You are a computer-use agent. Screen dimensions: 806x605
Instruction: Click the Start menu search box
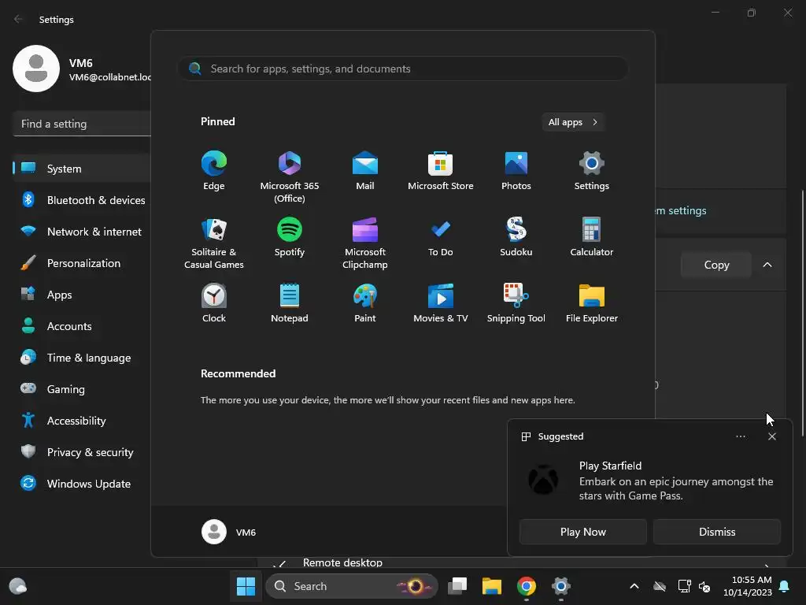(x=403, y=69)
